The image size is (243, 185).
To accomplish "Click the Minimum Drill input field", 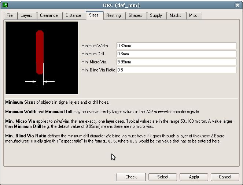I will click(176, 54).
